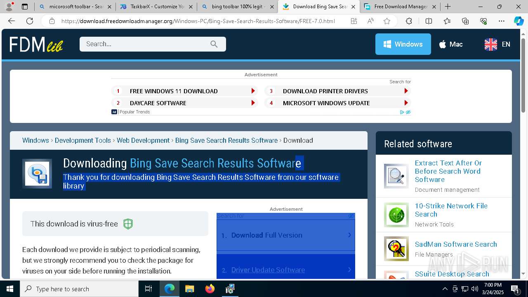The width and height of the screenshot is (528, 297).
Task: Click arrow beside DOWNLOAD PRINTER DRIVERS
Action: 406,91
